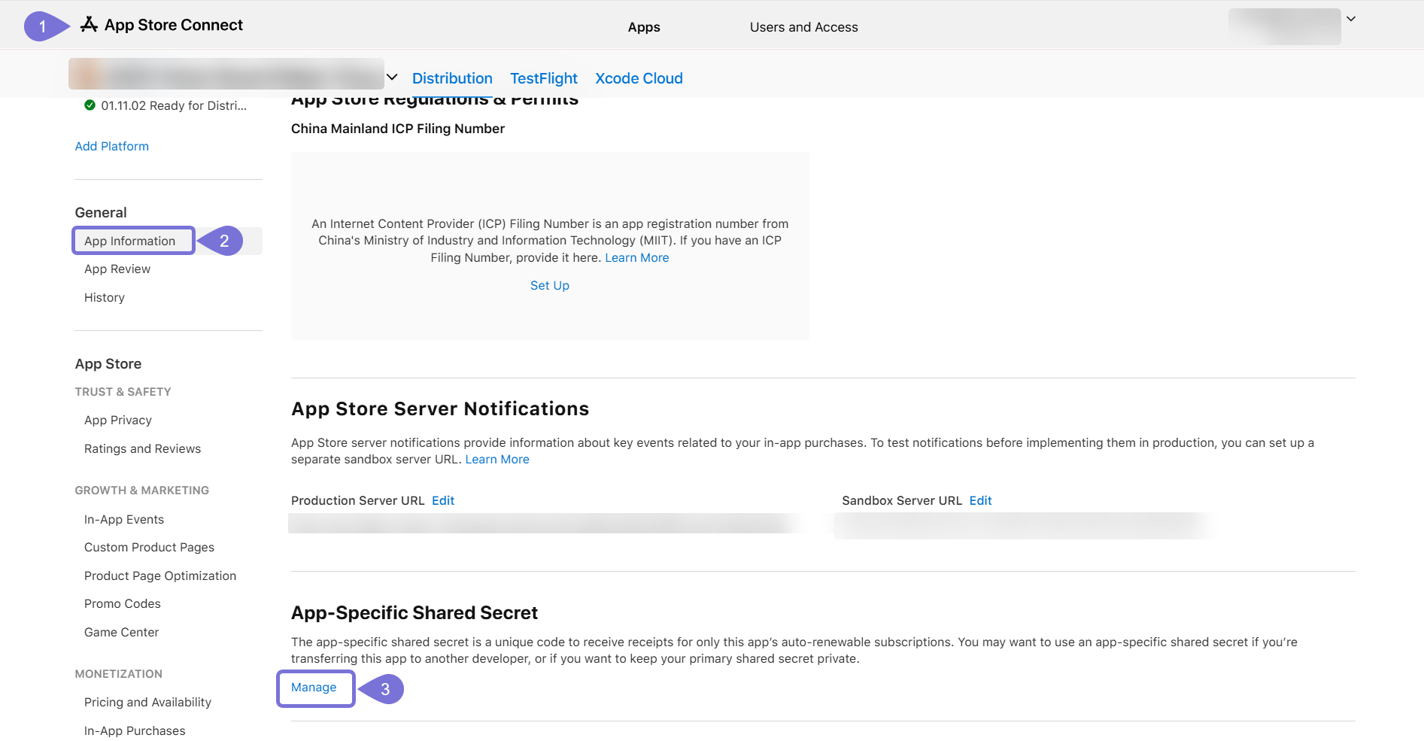
Task: Click the green ready-for-distribution status icon
Action: click(x=90, y=105)
